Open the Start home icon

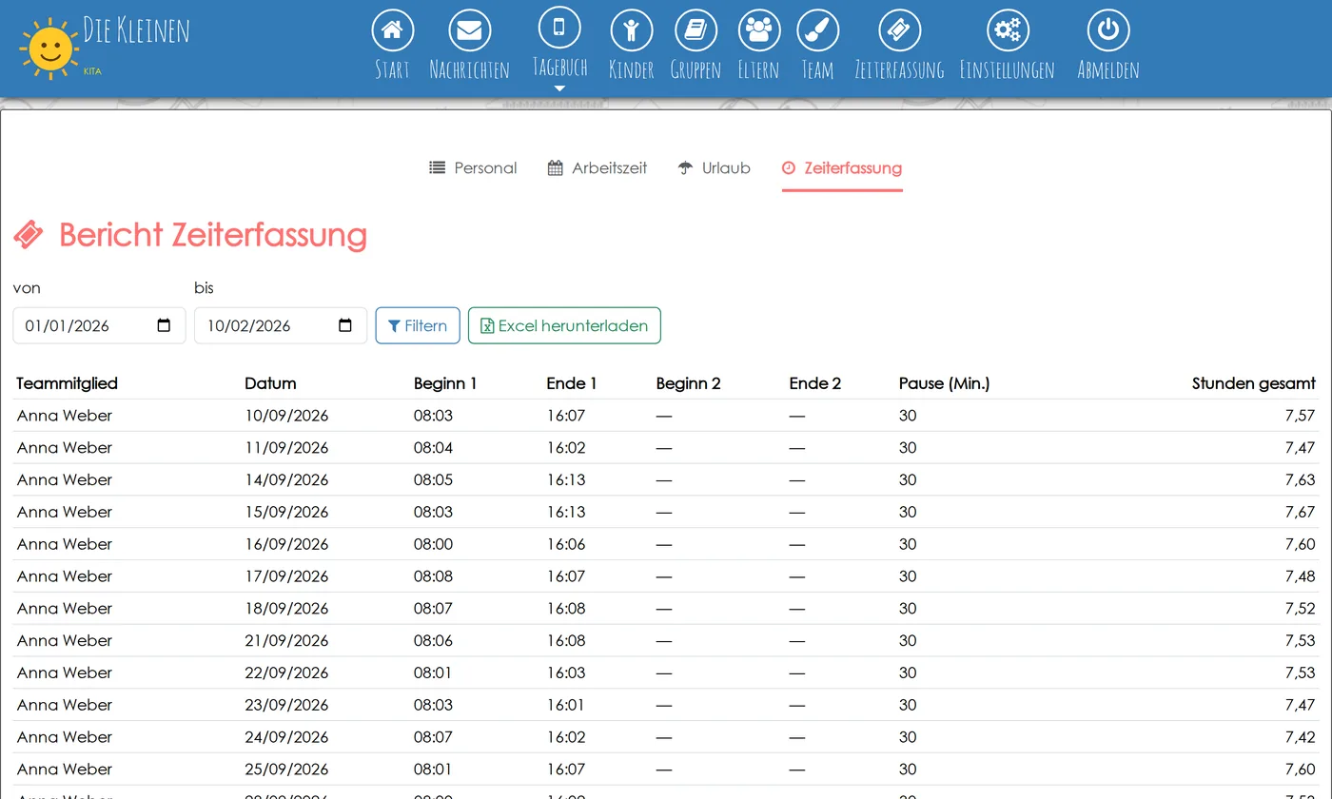tap(392, 30)
